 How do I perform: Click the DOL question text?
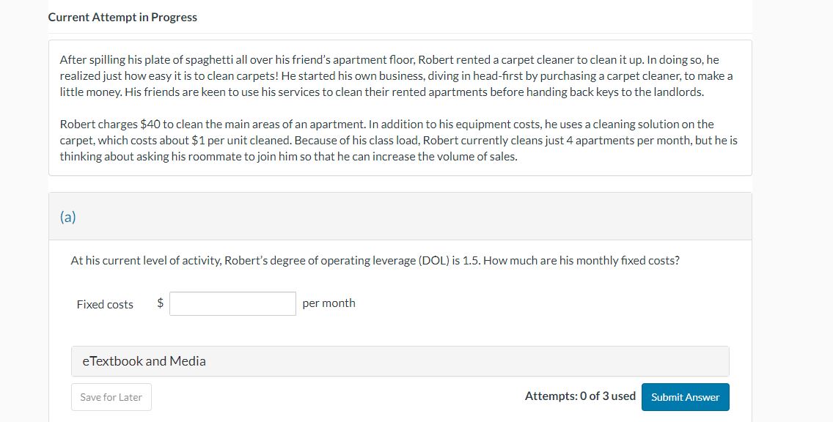point(374,260)
